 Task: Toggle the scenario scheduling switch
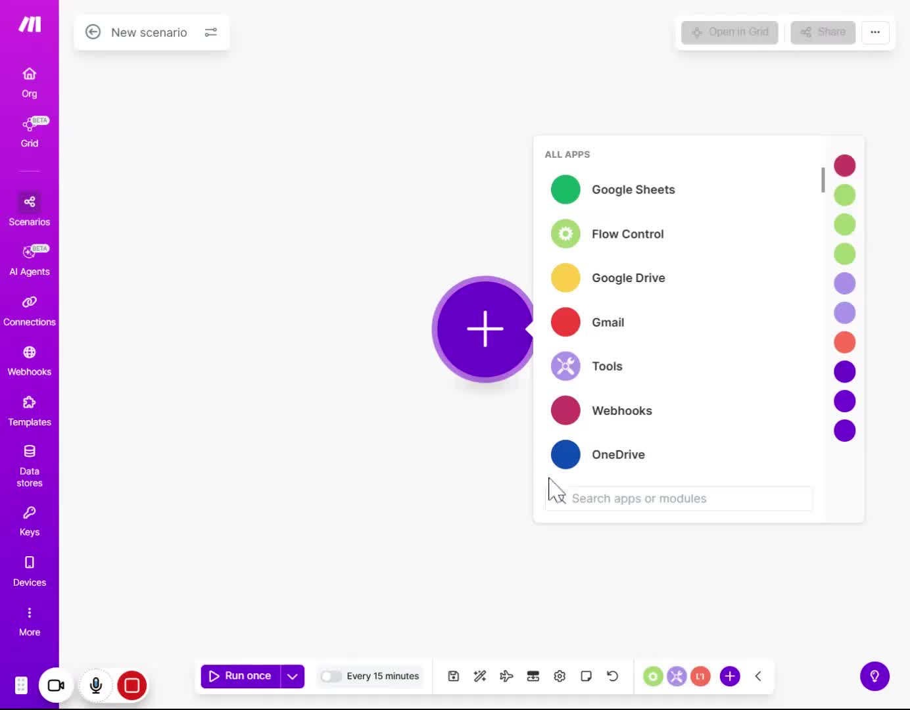[x=331, y=676]
